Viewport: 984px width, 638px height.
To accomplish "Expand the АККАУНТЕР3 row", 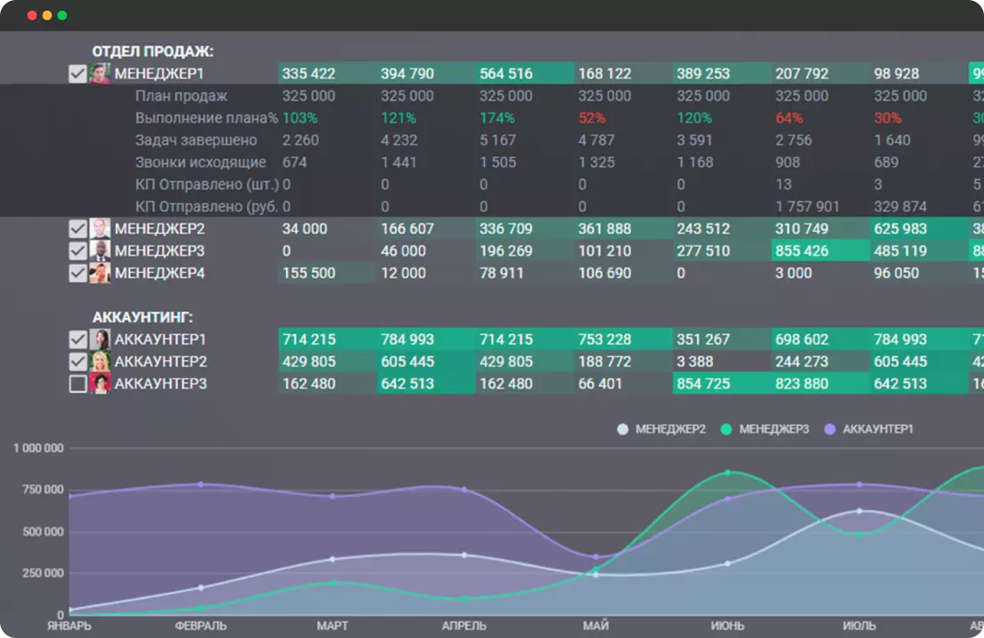I will 160,383.
